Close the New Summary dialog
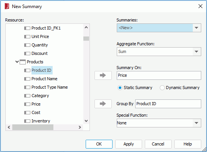 click(x=200, y=6)
